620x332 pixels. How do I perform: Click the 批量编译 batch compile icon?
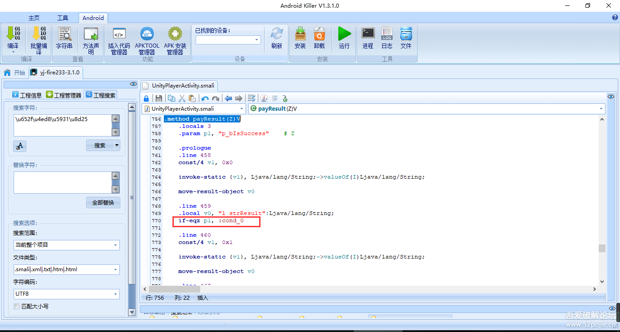(x=39, y=34)
